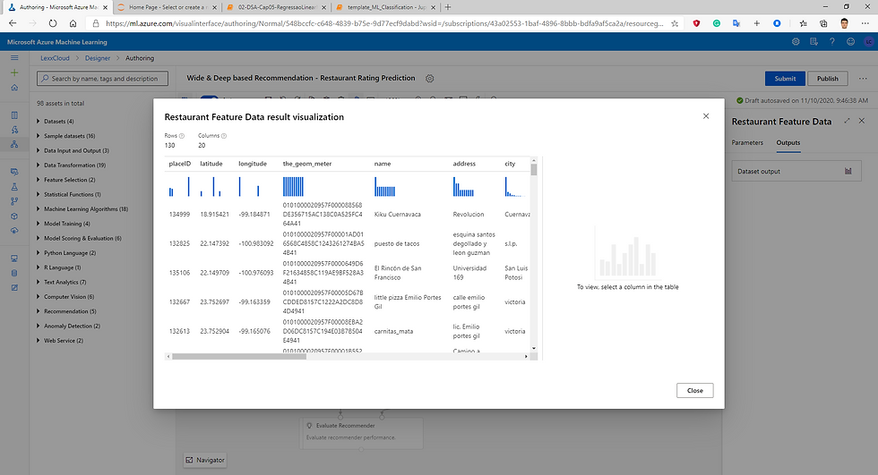Click the Publish button
The height and width of the screenshot is (475, 878).
point(828,79)
